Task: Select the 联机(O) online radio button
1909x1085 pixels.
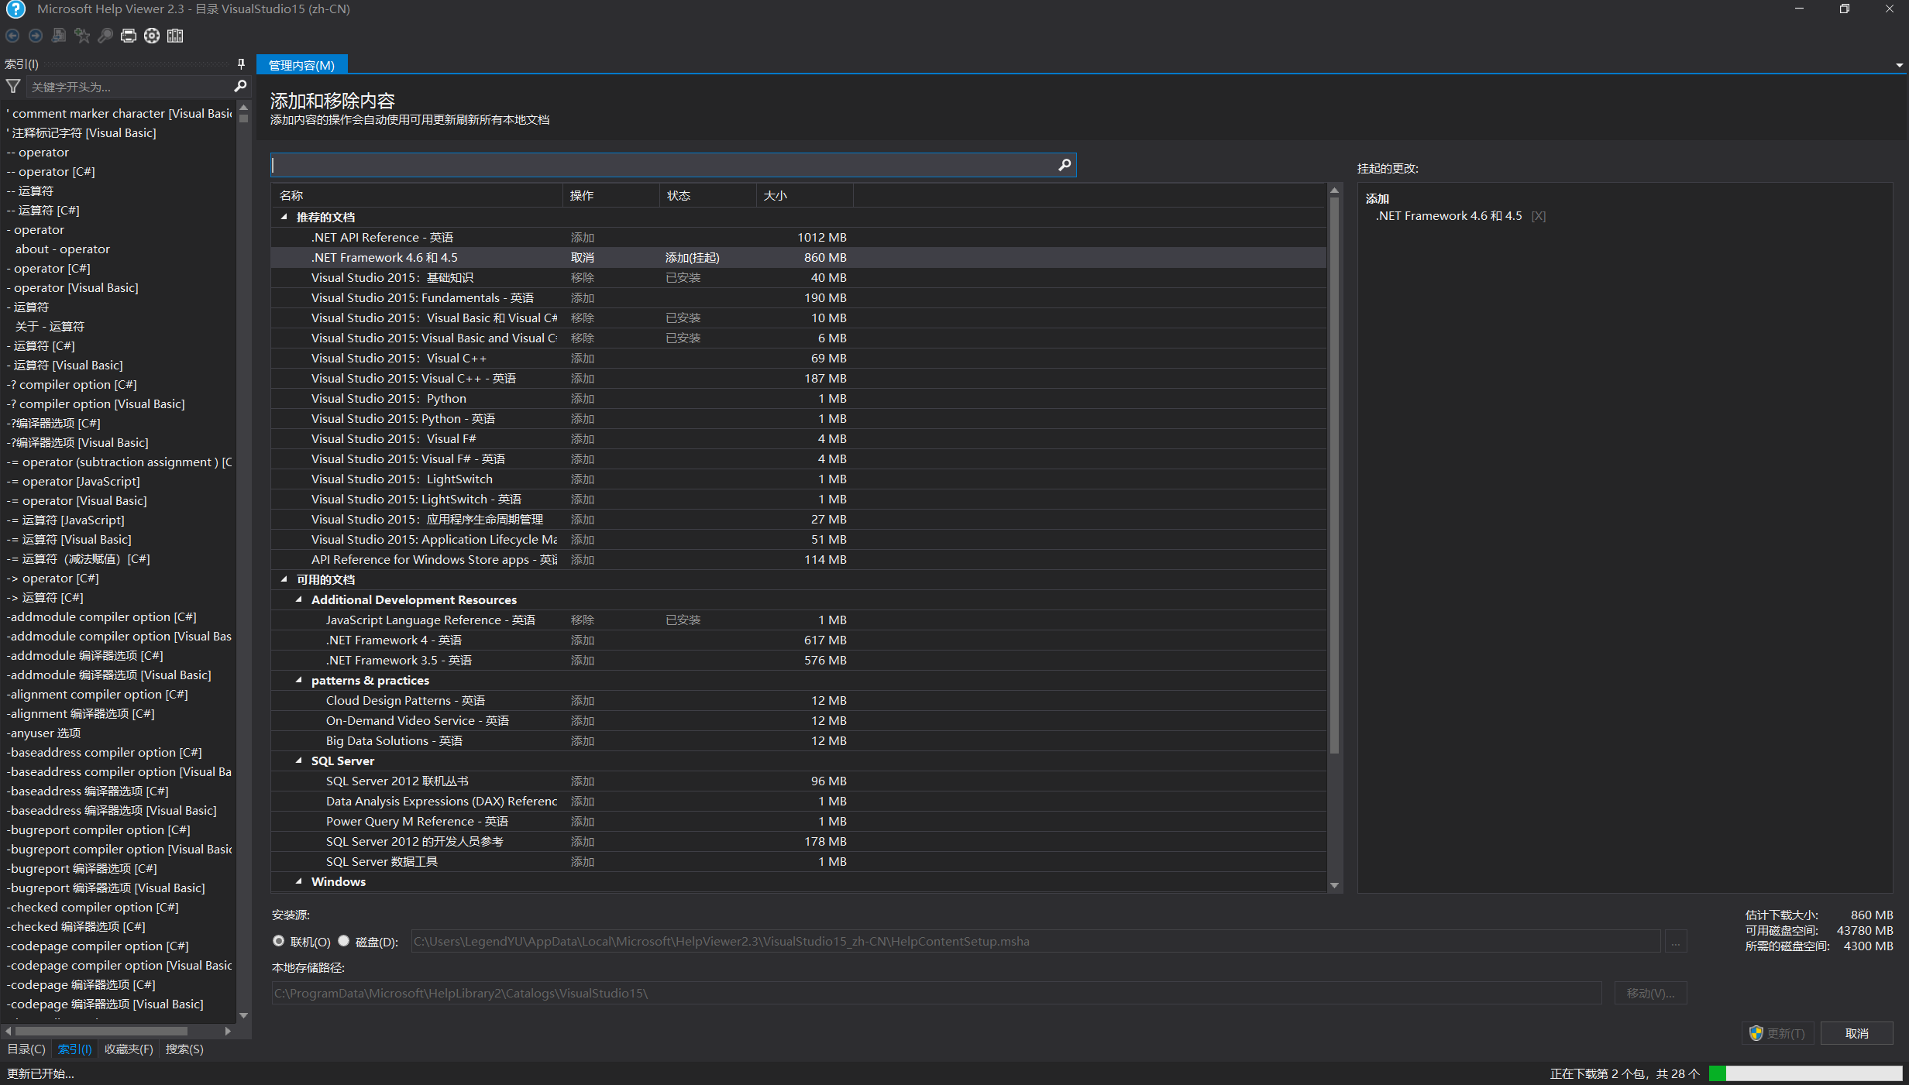Action: point(279,941)
